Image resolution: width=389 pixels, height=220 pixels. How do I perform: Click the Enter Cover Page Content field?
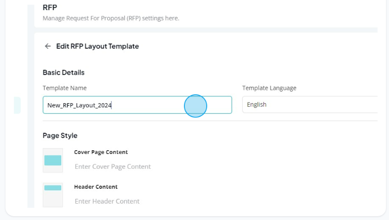click(113, 167)
